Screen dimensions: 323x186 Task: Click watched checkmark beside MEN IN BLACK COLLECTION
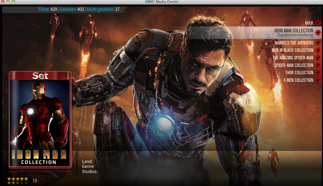(318, 50)
